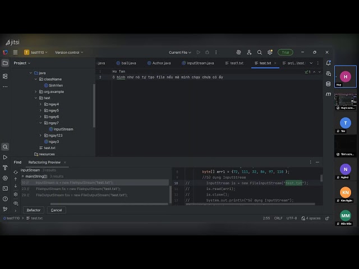Open the Build hammer tool window
Viewport: 359px width, 269px height.
click(5, 168)
